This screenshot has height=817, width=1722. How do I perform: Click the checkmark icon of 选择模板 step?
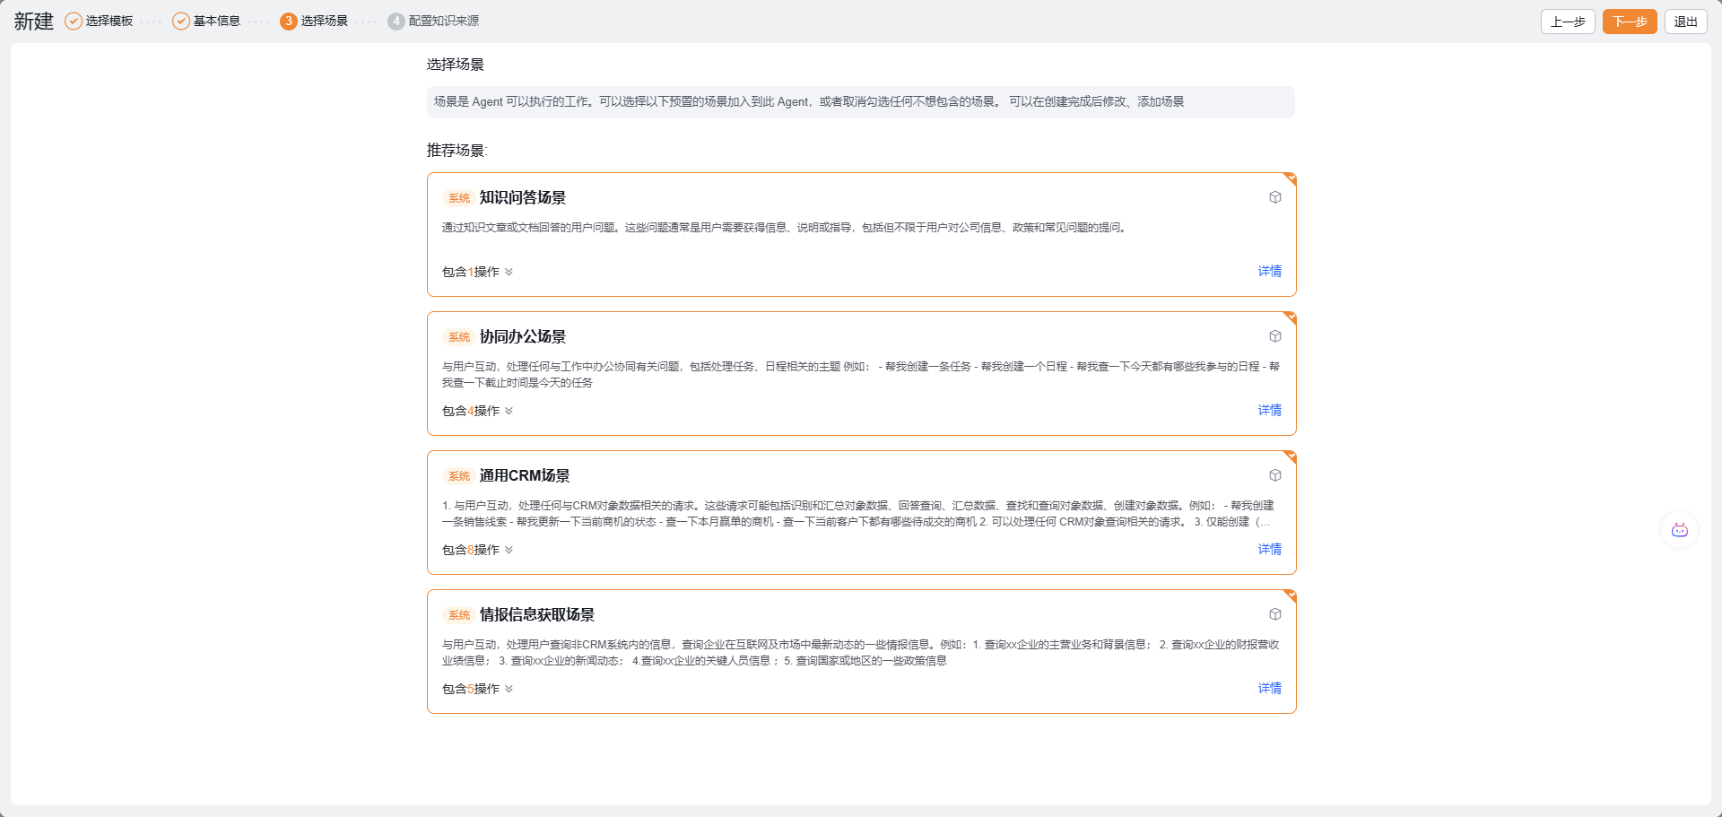click(x=74, y=22)
